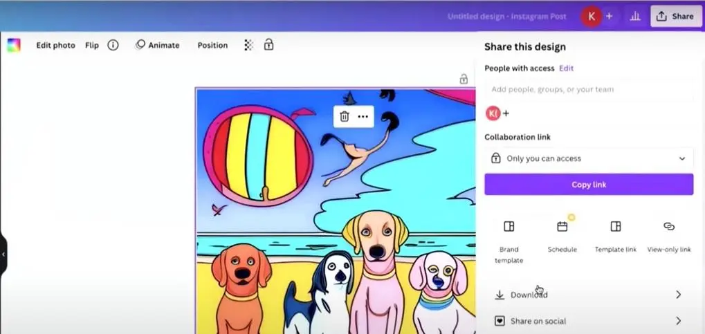Delete the image with trash icon
Viewport: 705px width, 334px height.
(345, 116)
